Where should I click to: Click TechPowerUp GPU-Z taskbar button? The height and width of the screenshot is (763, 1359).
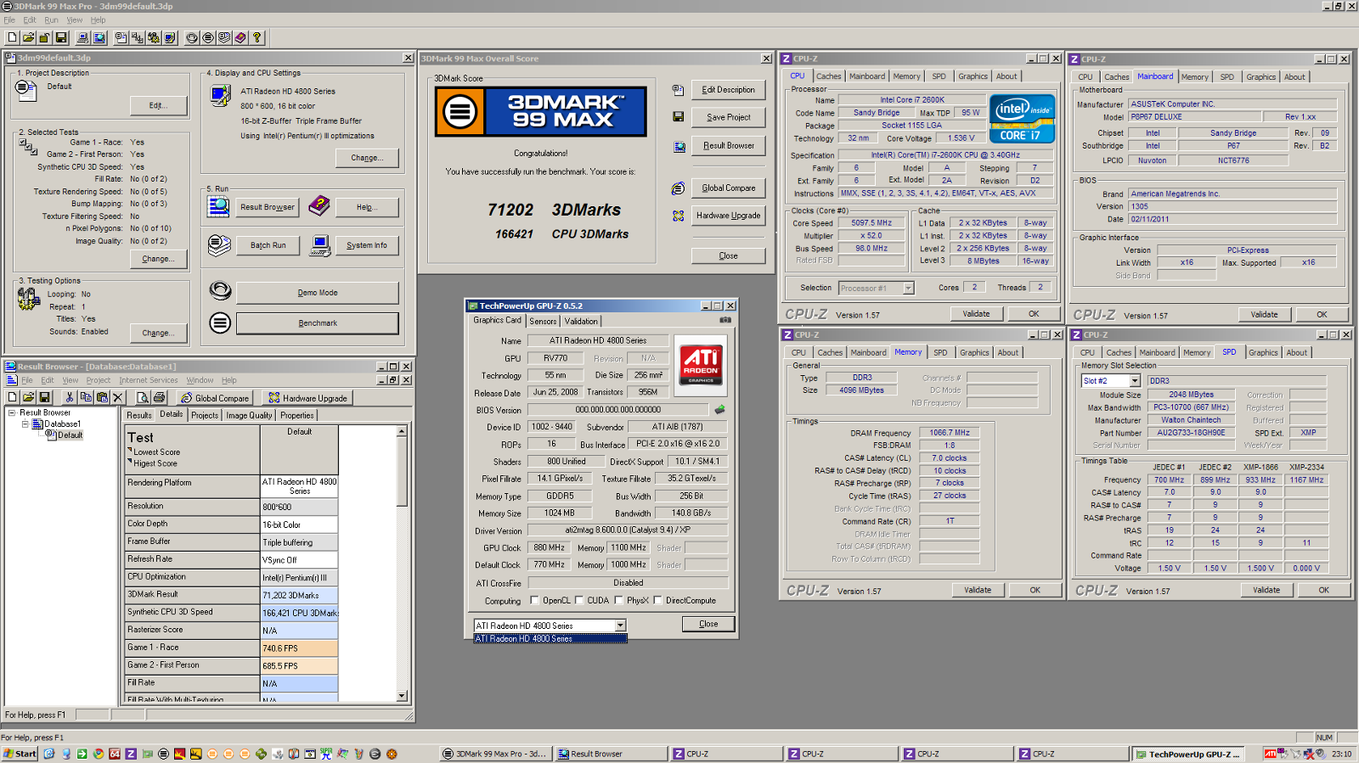(1190, 754)
